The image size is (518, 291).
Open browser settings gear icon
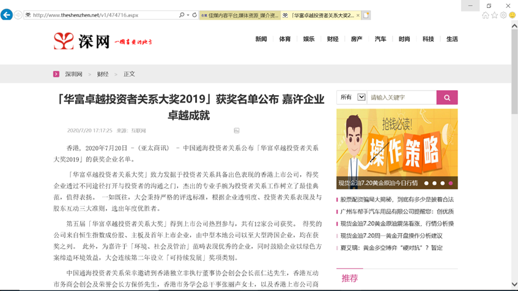pos(503,15)
